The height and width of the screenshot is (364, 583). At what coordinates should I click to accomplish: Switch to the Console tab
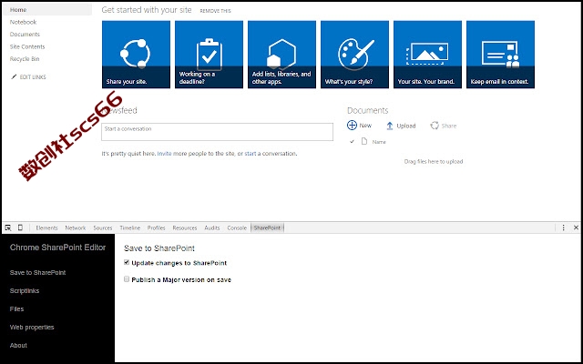[237, 227]
